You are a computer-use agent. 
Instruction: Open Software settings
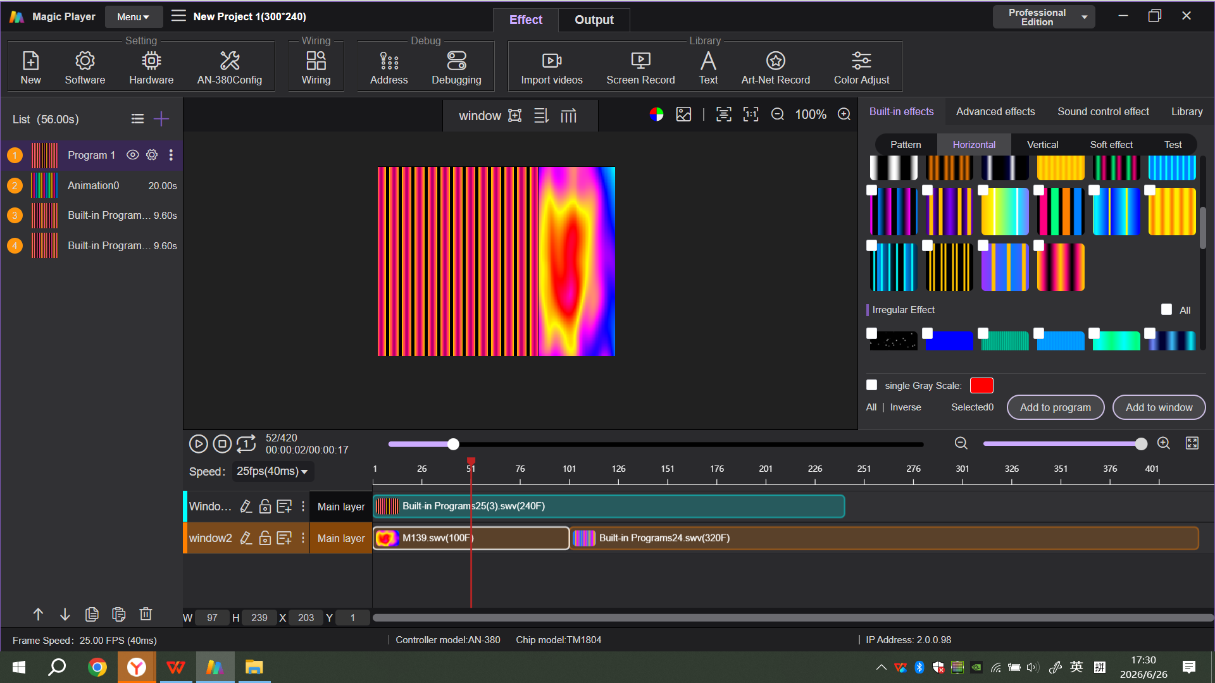[85, 67]
